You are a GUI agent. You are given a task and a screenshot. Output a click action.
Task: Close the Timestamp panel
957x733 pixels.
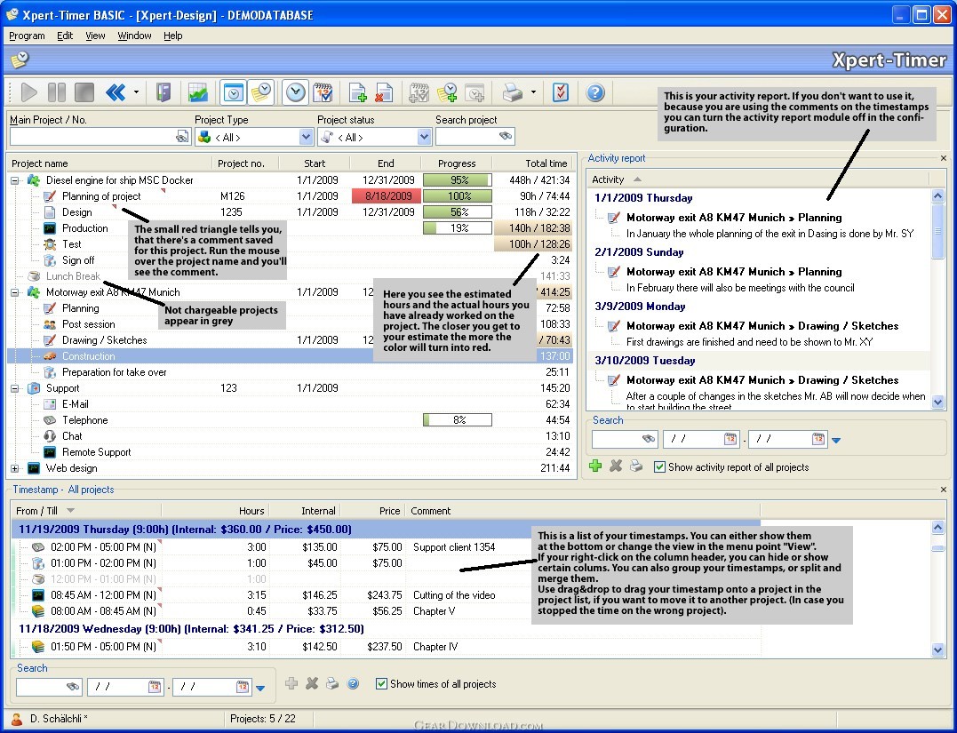(944, 490)
